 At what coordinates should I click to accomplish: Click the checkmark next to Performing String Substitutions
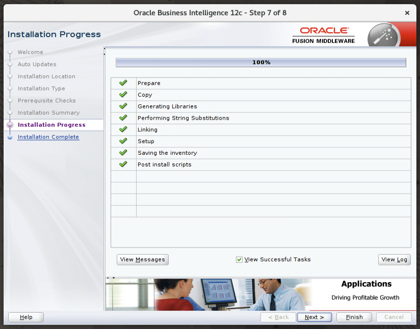123,118
